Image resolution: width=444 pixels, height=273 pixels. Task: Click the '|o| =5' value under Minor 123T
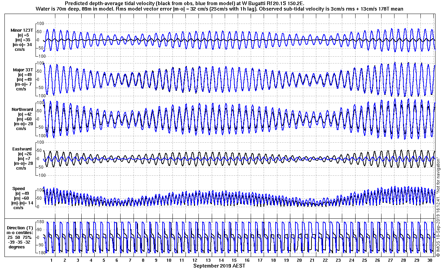click(x=24, y=35)
